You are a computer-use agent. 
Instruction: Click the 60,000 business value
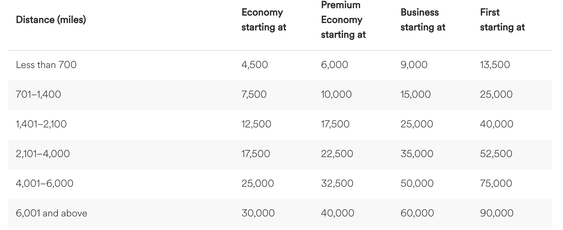417,213
